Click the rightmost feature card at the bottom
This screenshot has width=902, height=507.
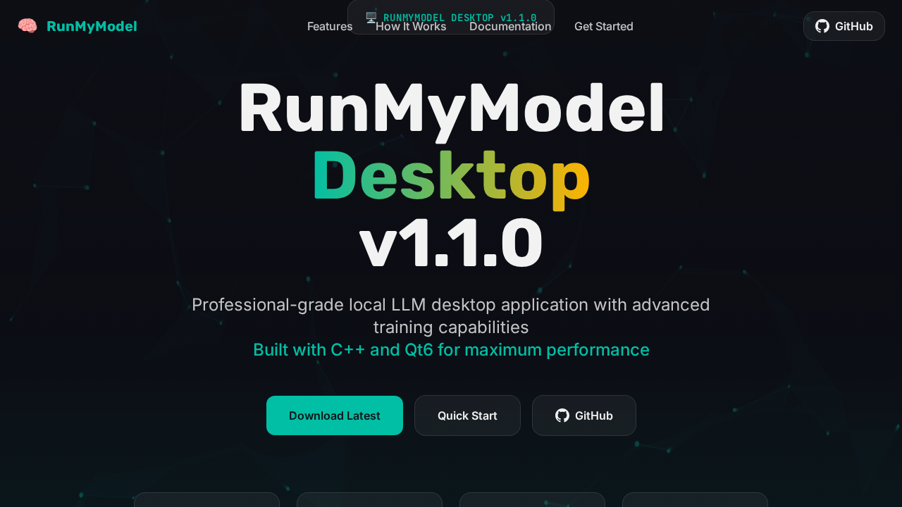(x=694, y=501)
